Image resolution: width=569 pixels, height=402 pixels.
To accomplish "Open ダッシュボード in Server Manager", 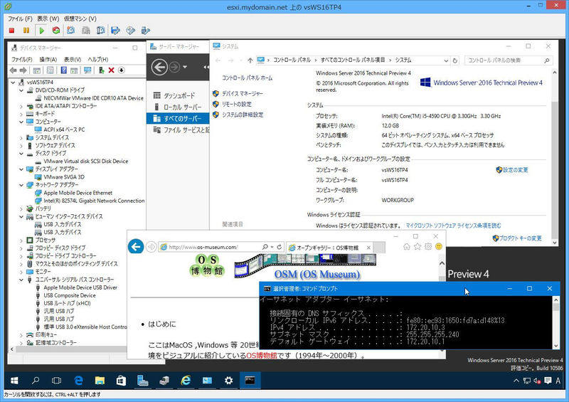I will 179,95.
